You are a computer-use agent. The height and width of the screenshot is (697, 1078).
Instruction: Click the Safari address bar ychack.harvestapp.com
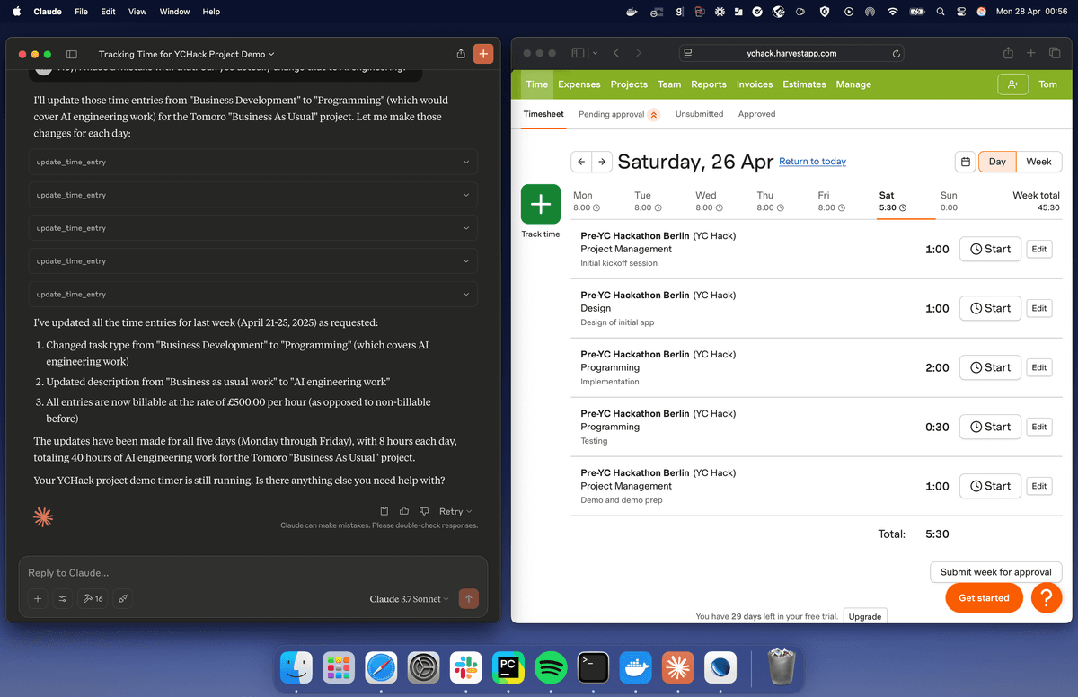pos(791,54)
